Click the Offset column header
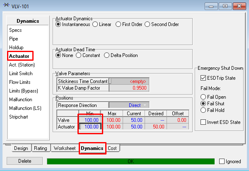This screenshot has height=171, width=249. [x=178, y=114]
